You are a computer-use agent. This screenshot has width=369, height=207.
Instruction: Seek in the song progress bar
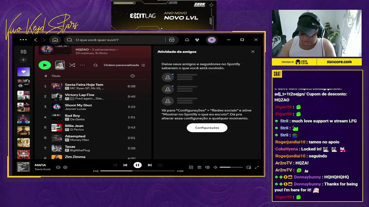138,171
